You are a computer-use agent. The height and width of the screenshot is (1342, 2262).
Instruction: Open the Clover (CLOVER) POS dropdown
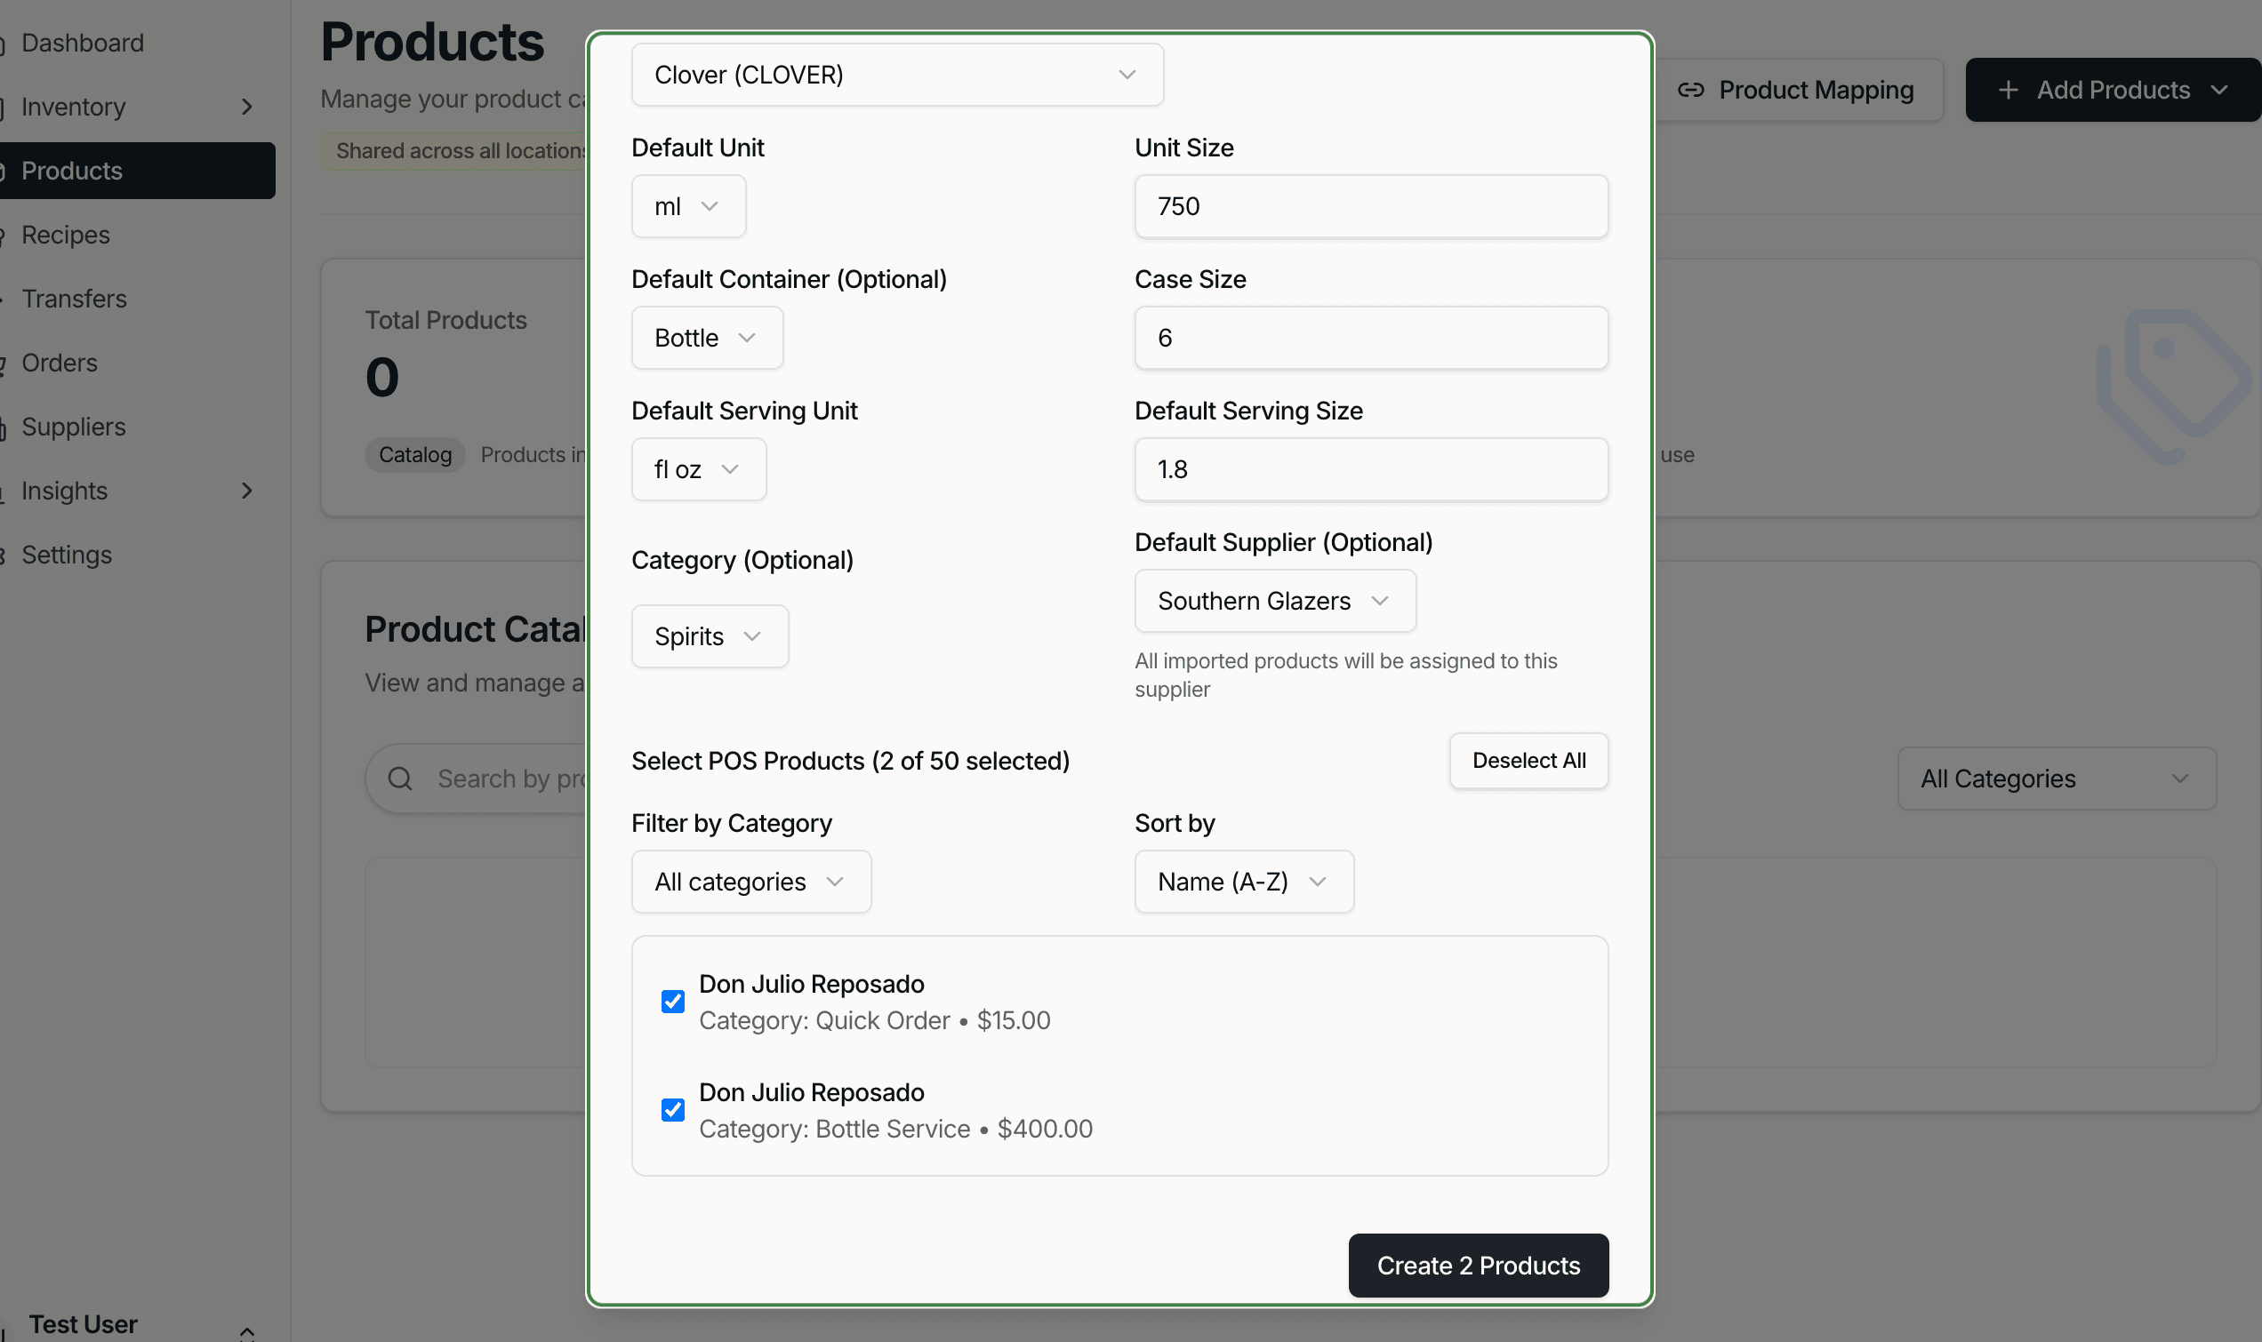pyautogui.click(x=896, y=74)
